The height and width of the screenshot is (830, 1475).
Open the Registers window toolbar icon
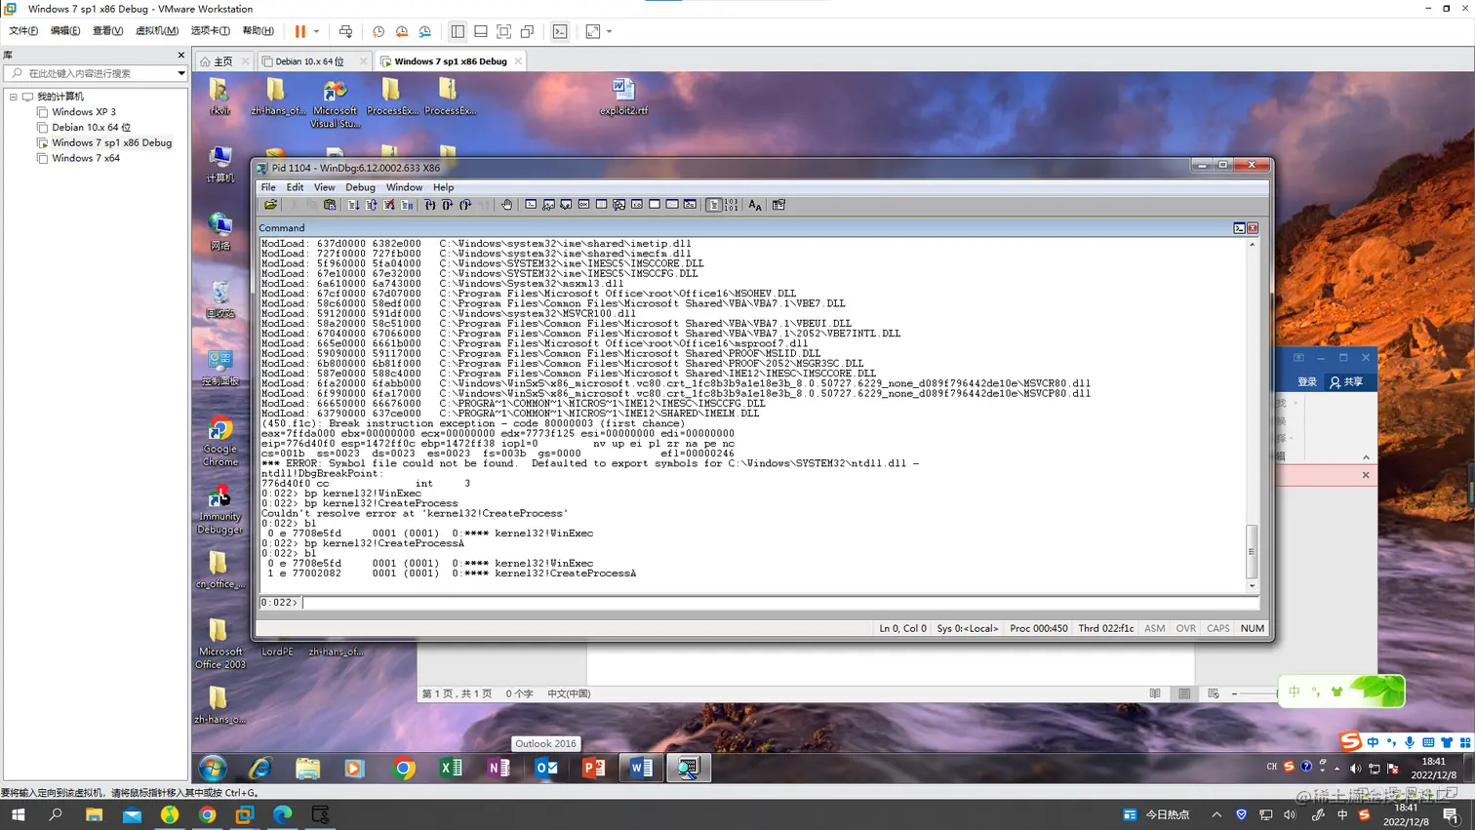coord(583,205)
